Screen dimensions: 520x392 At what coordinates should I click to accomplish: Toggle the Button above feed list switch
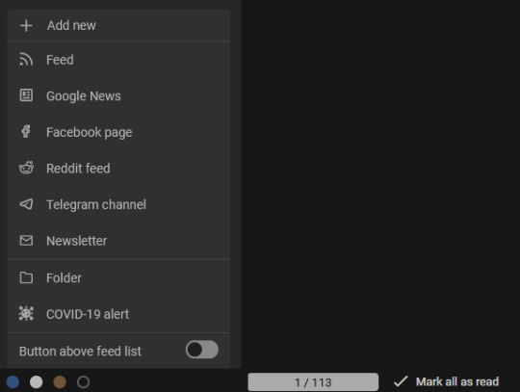(x=201, y=350)
